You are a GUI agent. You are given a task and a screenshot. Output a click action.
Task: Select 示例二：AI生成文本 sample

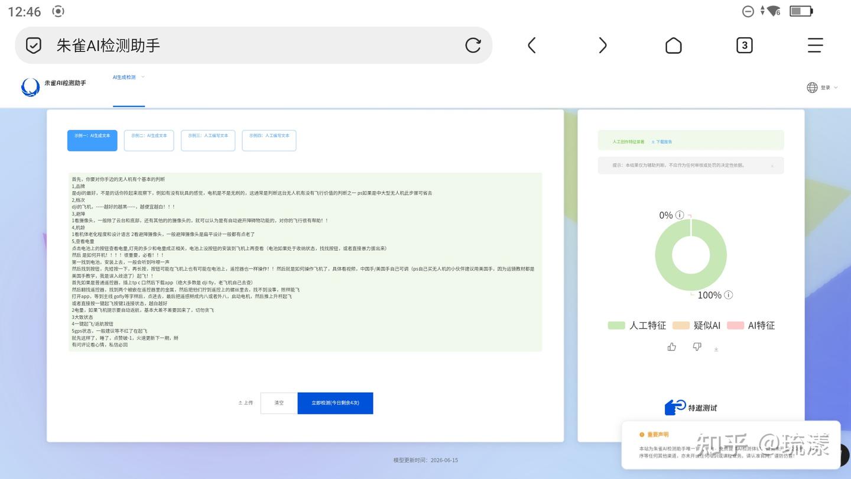[149, 141]
